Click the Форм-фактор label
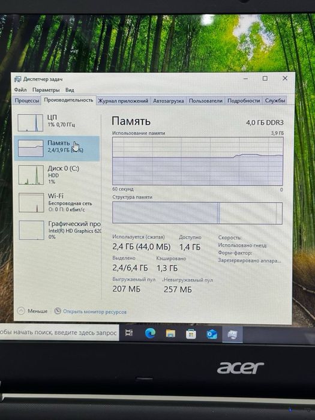This screenshot has height=420, width=315. coord(235,253)
